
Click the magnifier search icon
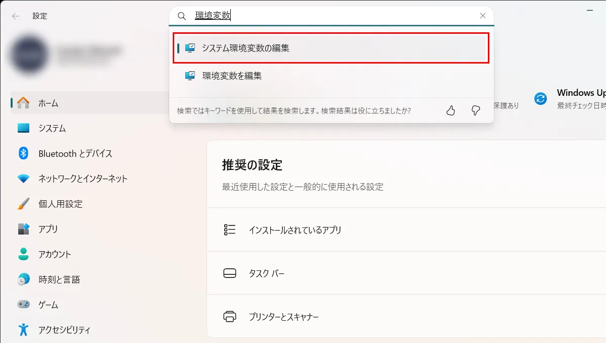click(182, 16)
